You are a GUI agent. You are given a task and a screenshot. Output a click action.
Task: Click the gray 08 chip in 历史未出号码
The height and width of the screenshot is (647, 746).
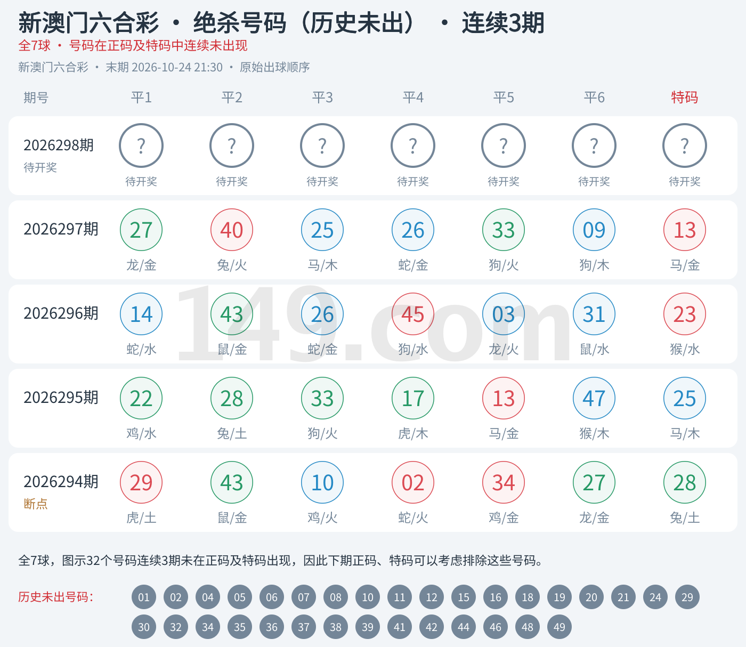point(336,597)
